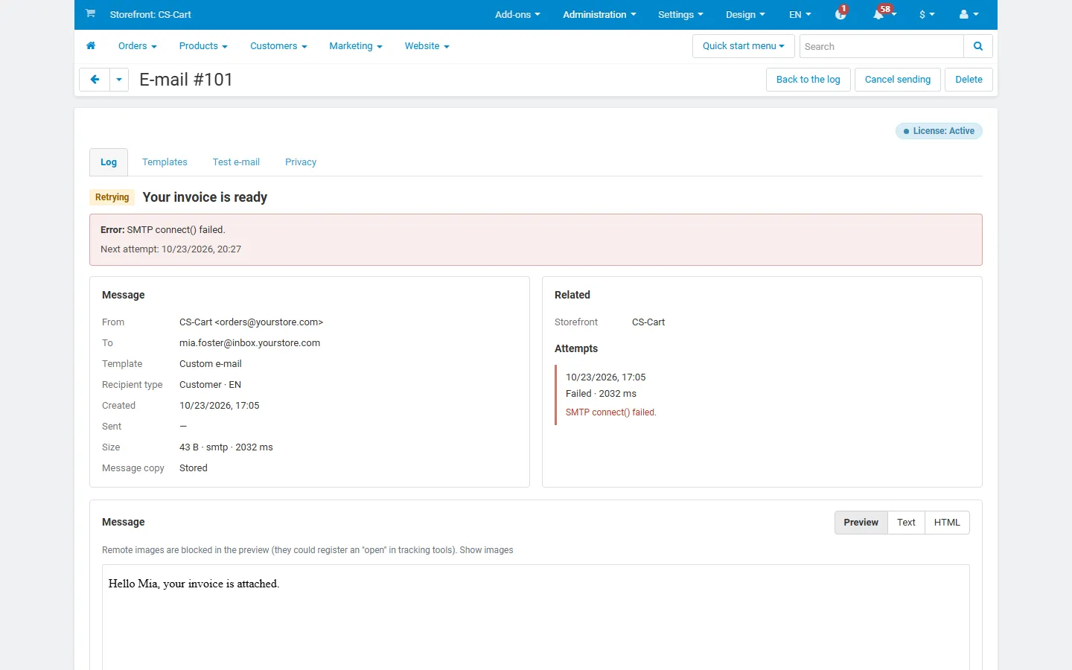This screenshot has height=670, width=1072.
Task: Click the Retrying status label
Action: [112, 197]
